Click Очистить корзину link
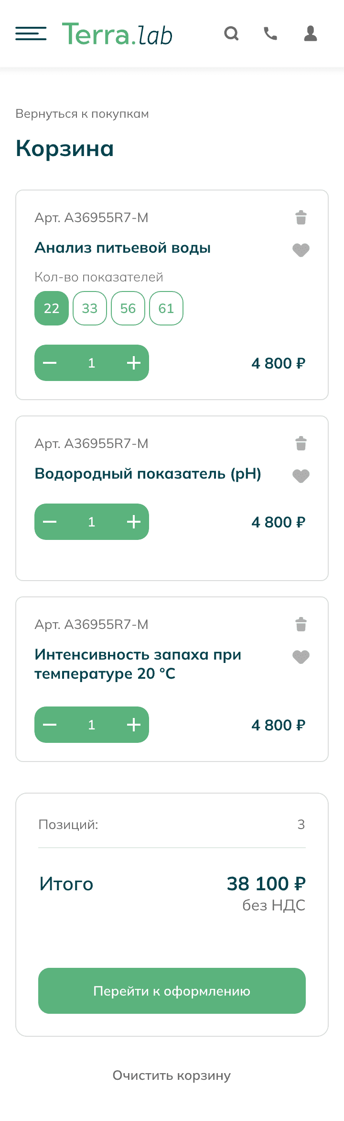This screenshot has height=1121, width=344. [172, 1076]
